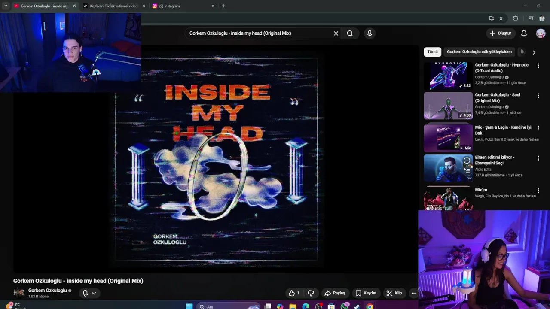Like the video with thumbs up
Image resolution: width=550 pixels, height=309 pixels.
click(x=294, y=293)
